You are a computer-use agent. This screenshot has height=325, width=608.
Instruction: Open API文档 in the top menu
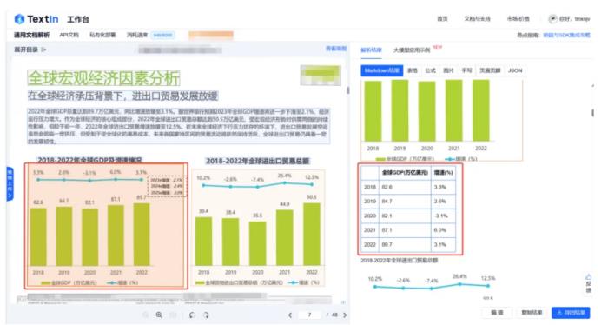click(x=69, y=35)
